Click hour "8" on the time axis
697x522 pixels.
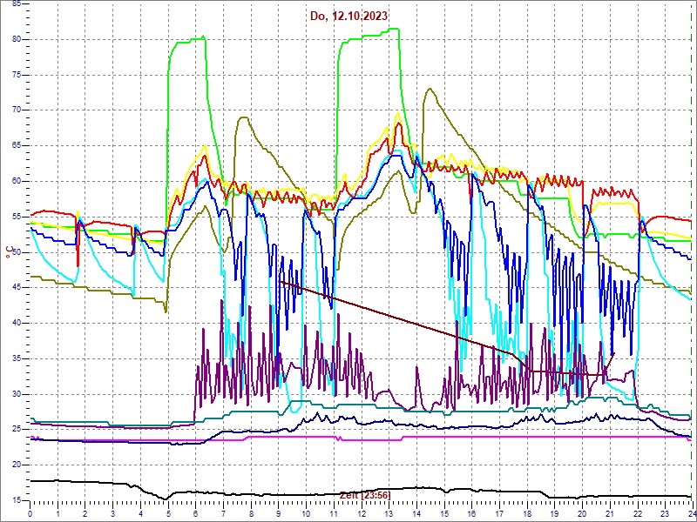(251, 513)
